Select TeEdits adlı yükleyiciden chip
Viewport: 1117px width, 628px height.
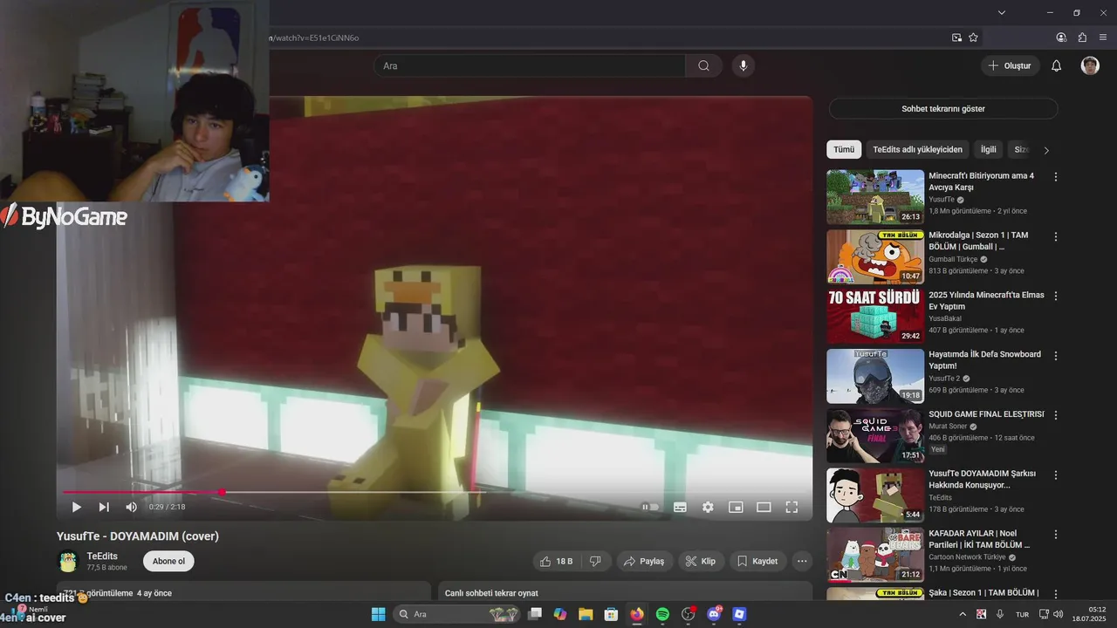click(x=917, y=149)
